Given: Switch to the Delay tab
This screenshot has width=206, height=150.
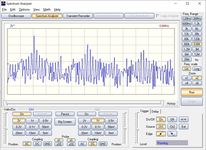Looking at the screenshot, I should [155, 111].
